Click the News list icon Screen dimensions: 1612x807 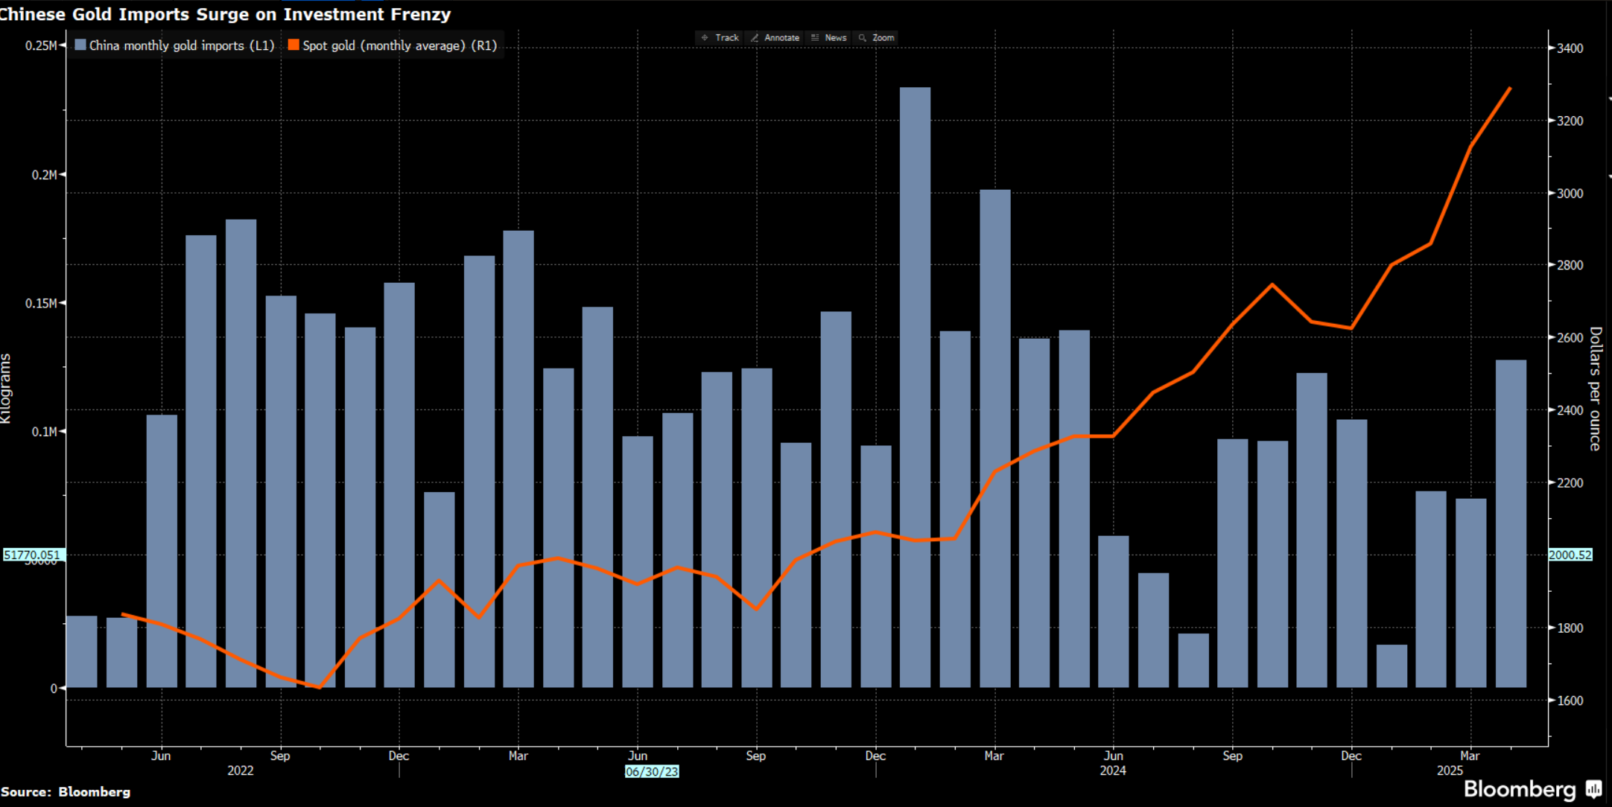pyautogui.click(x=815, y=38)
